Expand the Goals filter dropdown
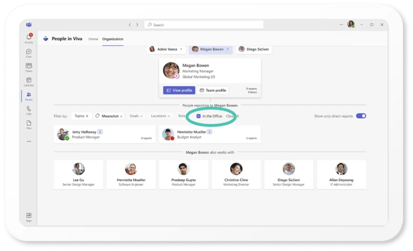 (136, 116)
